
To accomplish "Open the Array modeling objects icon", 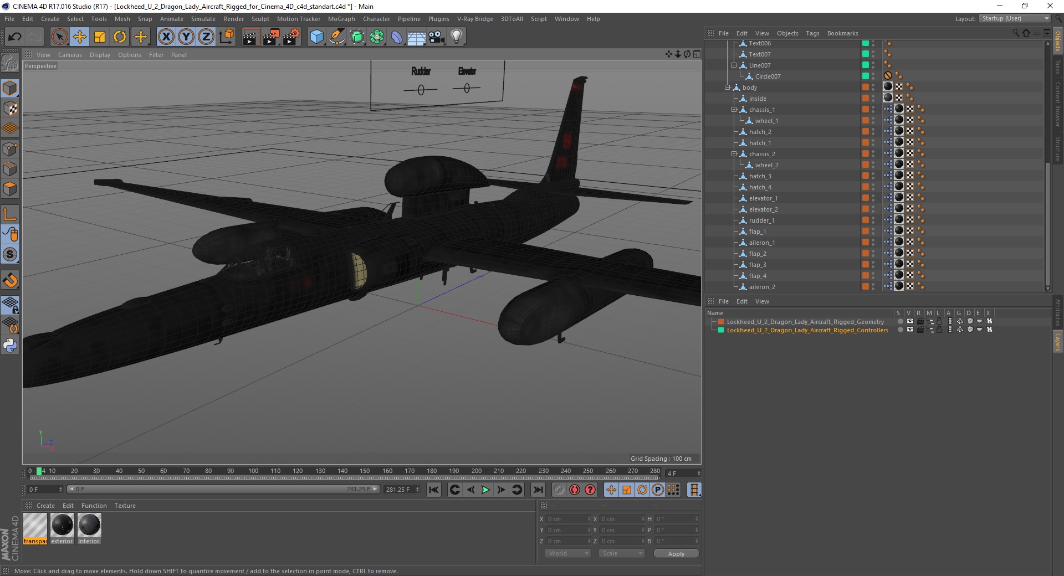I will [x=377, y=37].
